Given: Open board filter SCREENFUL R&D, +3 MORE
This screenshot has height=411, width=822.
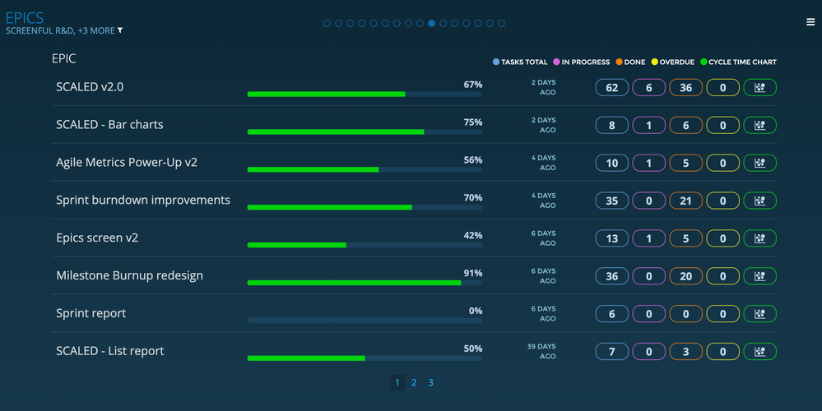Looking at the screenshot, I should pyautogui.click(x=60, y=30).
